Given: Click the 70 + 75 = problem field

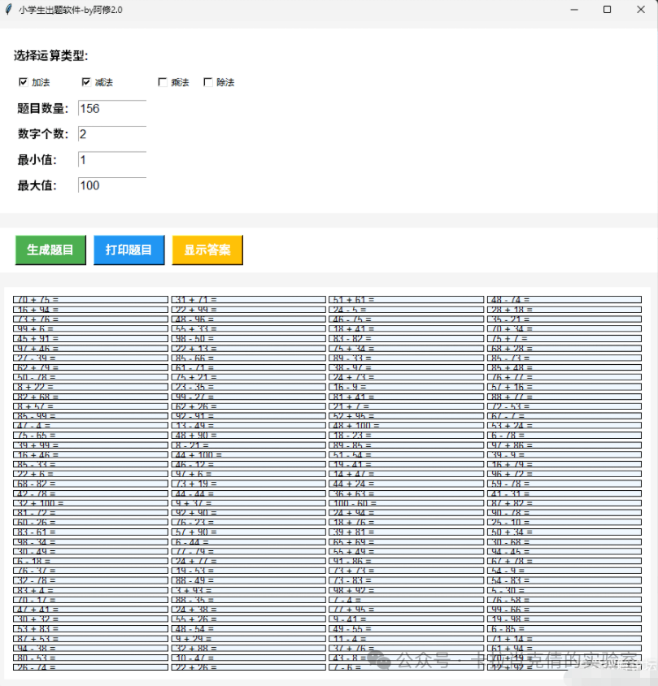Looking at the screenshot, I should pos(89,300).
